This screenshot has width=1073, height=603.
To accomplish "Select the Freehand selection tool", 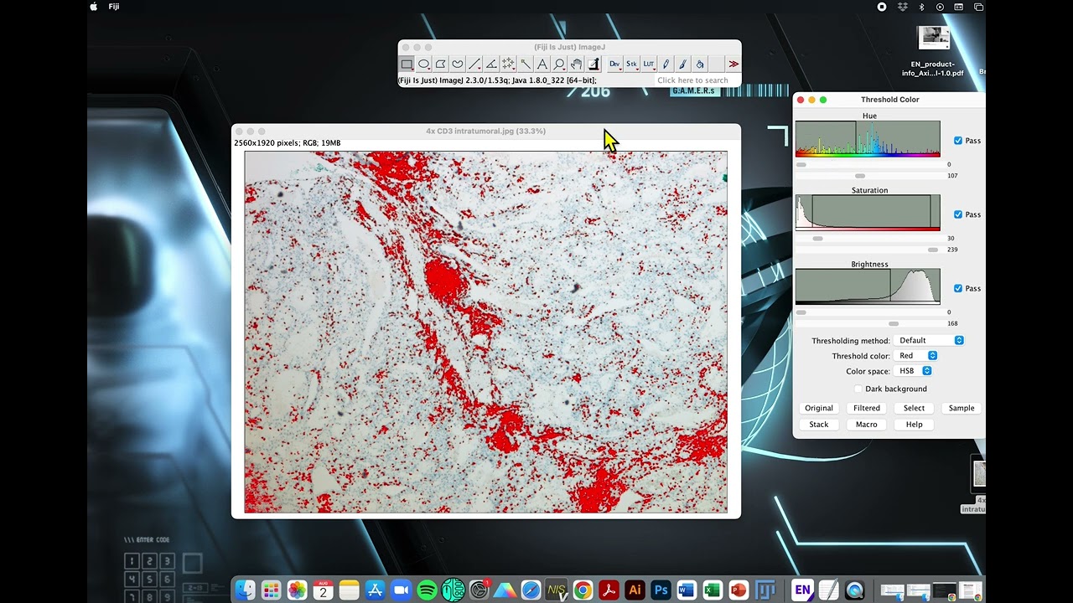I will coord(458,64).
